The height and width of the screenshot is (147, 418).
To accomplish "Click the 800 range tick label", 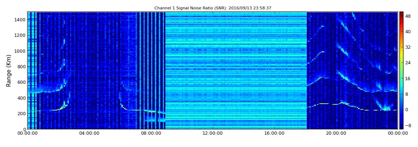I will click(21, 66).
